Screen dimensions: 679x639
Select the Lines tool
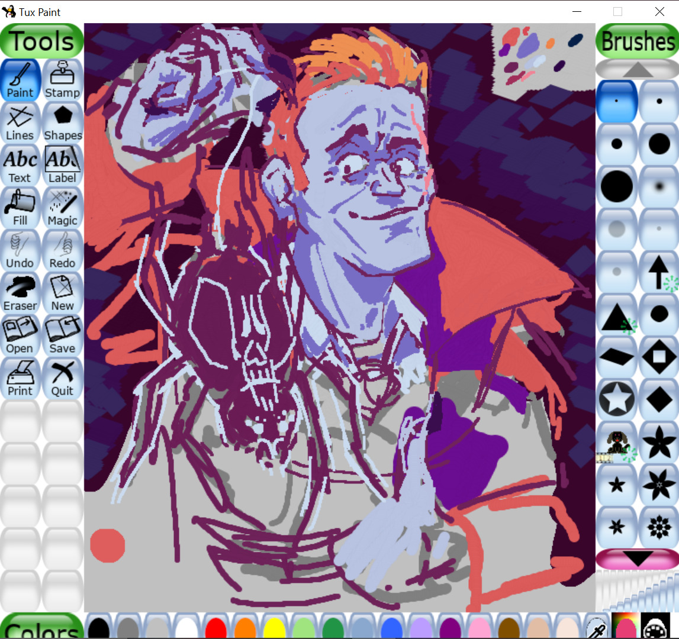(20, 122)
